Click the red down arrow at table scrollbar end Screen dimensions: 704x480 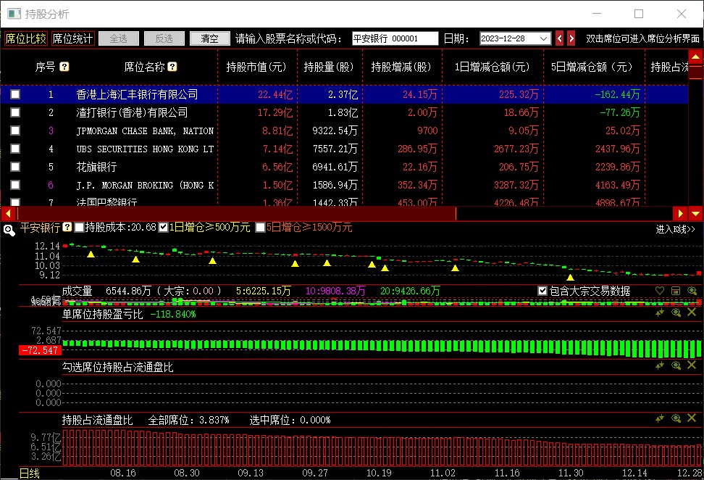pyautogui.click(x=695, y=213)
